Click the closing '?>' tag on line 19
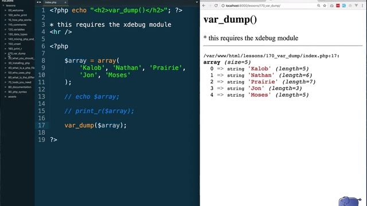This screenshot has height=206, width=367. pyautogui.click(x=53, y=140)
